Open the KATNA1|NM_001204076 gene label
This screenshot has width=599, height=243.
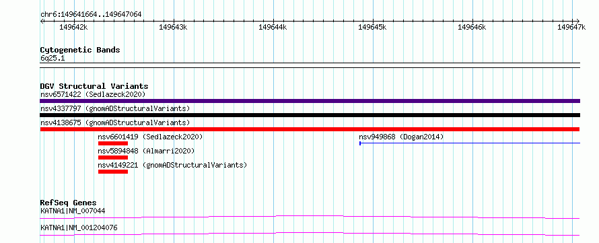point(79,228)
